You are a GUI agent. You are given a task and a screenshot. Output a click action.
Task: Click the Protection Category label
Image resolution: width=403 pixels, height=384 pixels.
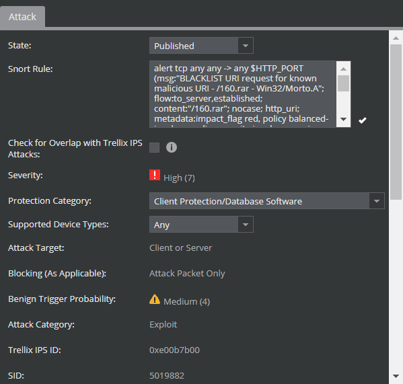tap(50, 201)
